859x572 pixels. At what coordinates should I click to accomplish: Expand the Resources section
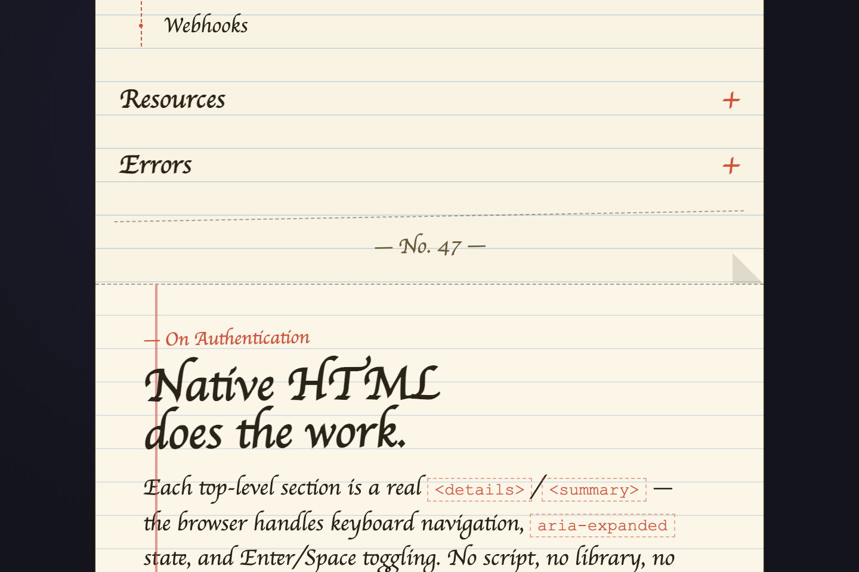point(429,100)
